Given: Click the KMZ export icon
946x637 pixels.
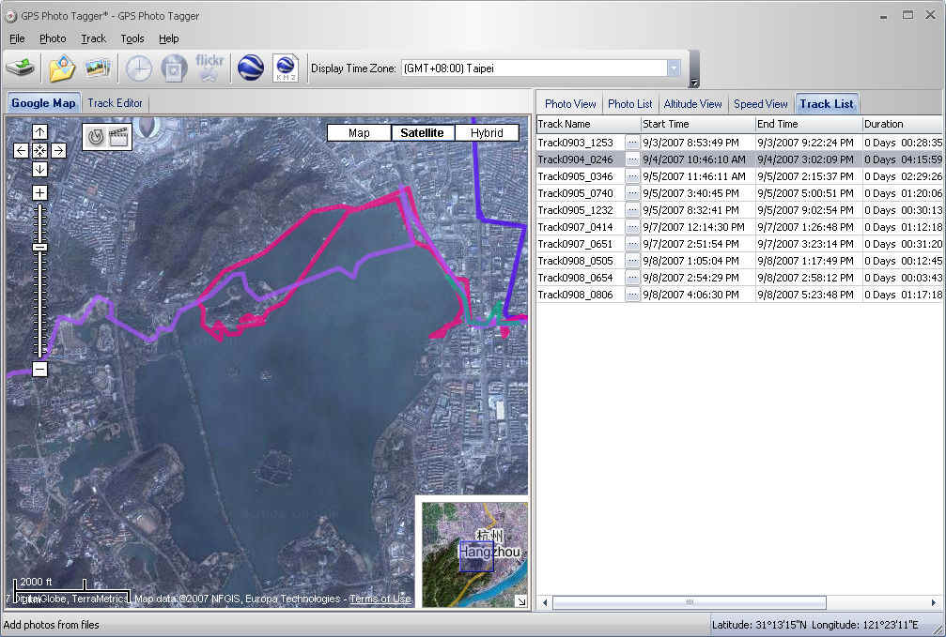Looking at the screenshot, I should pos(286,68).
